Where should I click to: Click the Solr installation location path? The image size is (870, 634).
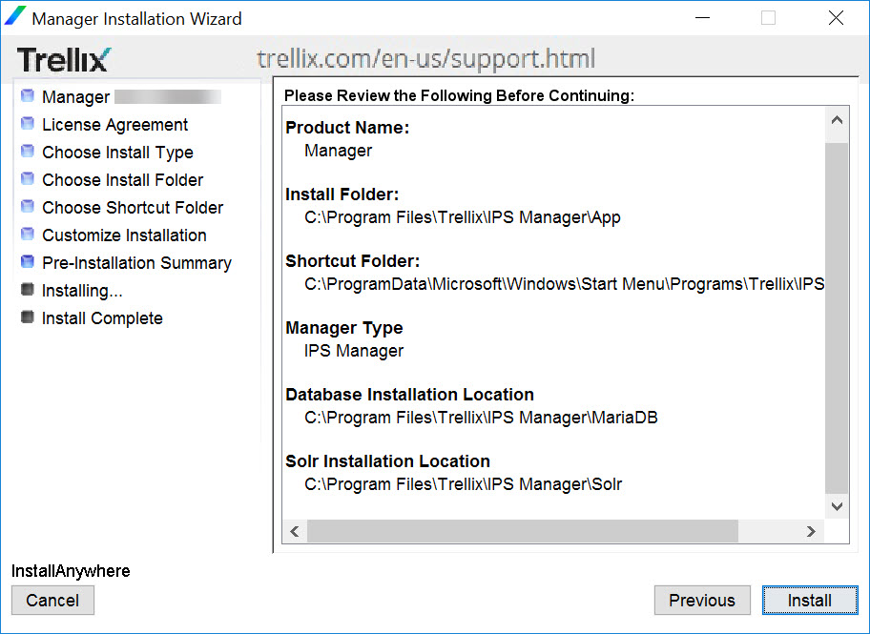(463, 484)
